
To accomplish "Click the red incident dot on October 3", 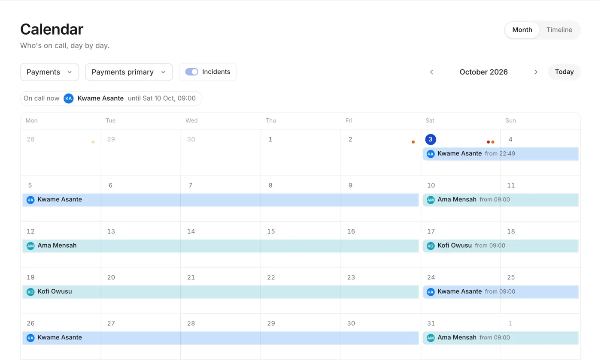I will 488,142.
